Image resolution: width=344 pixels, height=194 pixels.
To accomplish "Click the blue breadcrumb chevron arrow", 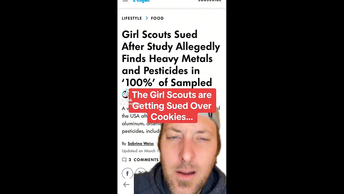I will click(147, 18).
